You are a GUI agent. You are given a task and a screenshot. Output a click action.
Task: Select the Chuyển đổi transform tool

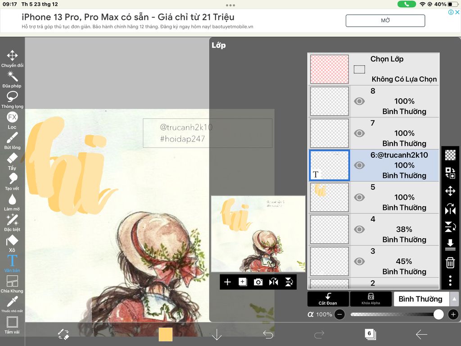12,59
